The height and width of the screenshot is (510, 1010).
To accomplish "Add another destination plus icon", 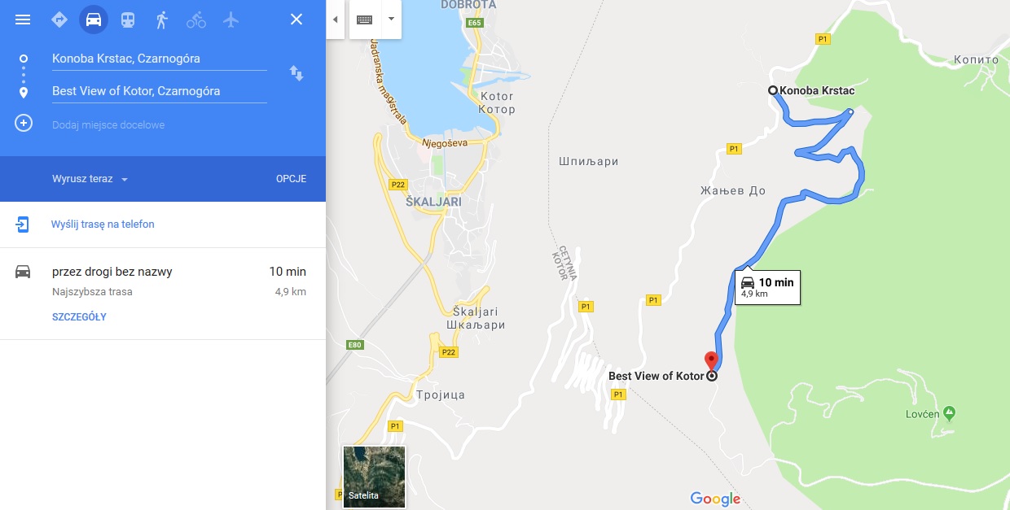I will tap(24, 124).
